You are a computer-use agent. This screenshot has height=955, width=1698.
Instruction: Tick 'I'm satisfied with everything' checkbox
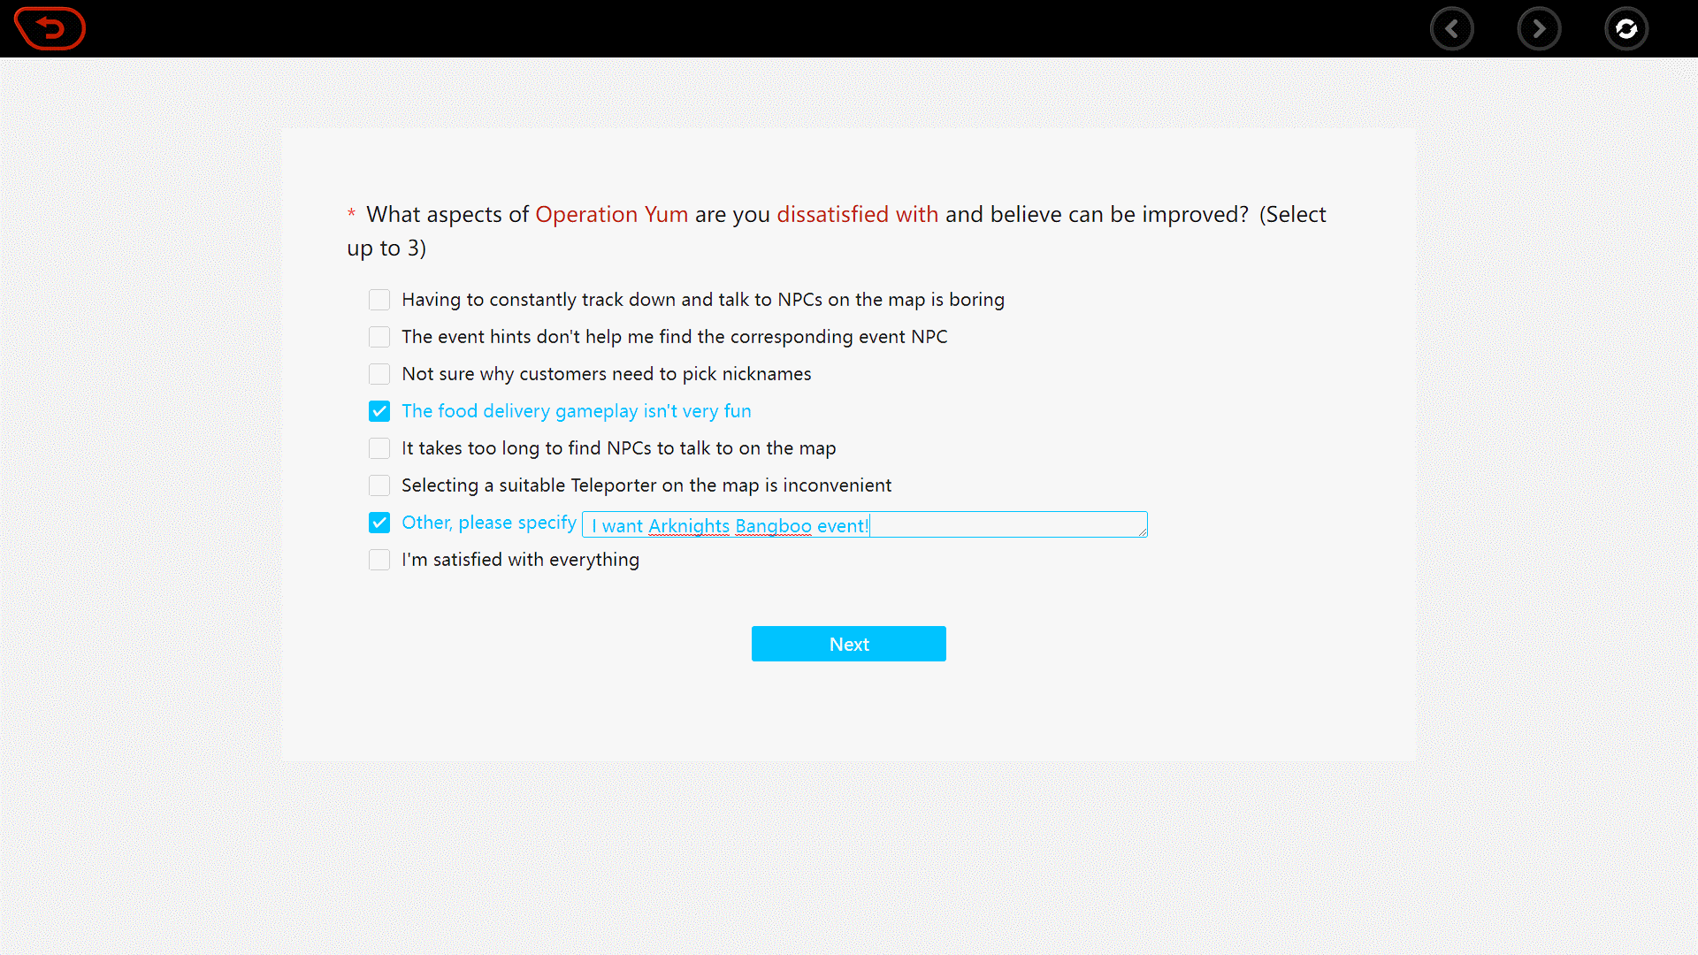pyautogui.click(x=379, y=560)
